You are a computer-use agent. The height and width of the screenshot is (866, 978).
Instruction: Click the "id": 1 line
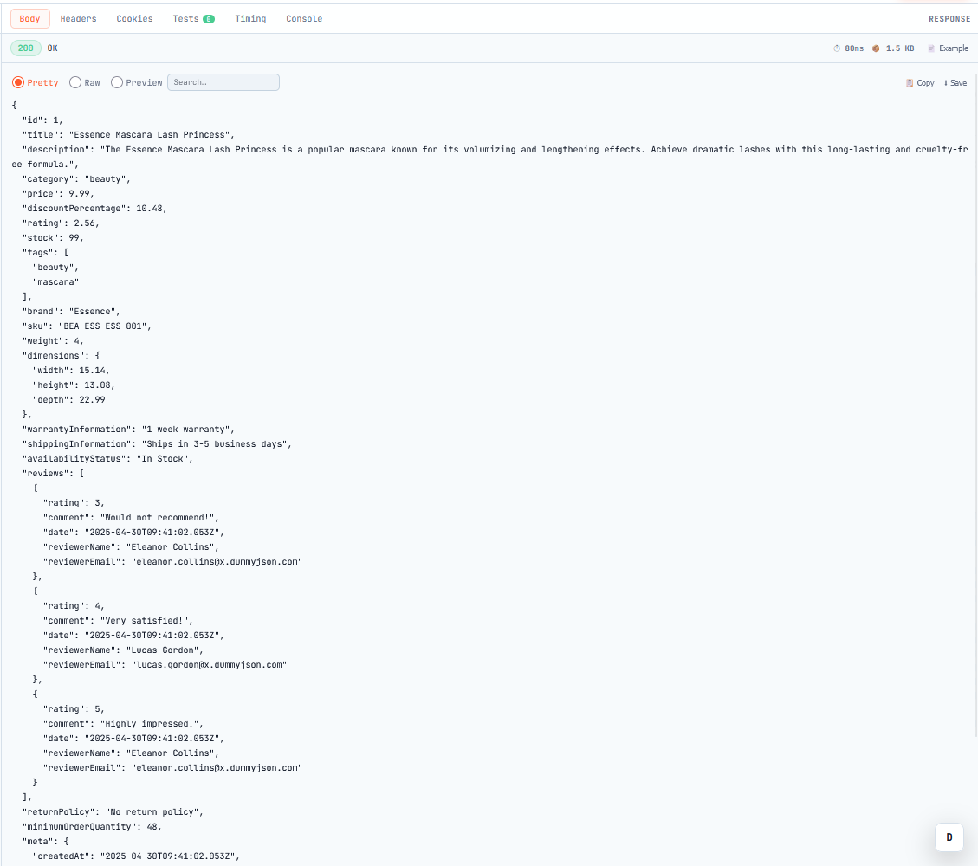pyautogui.click(x=42, y=120)
